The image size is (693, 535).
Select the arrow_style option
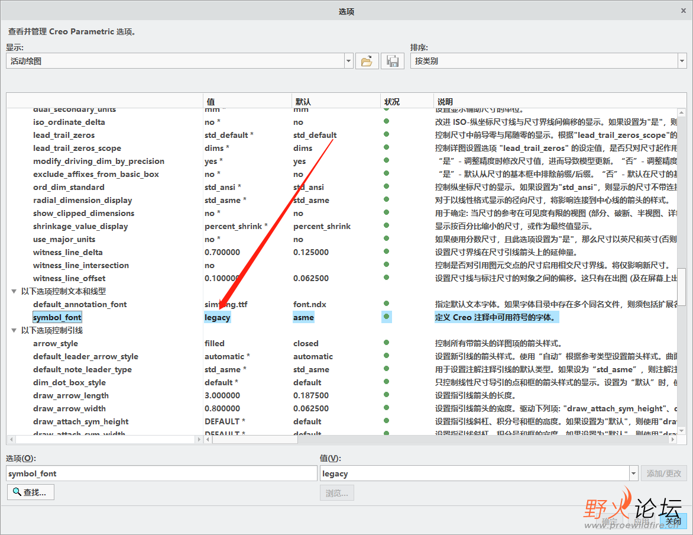[55, 343]
